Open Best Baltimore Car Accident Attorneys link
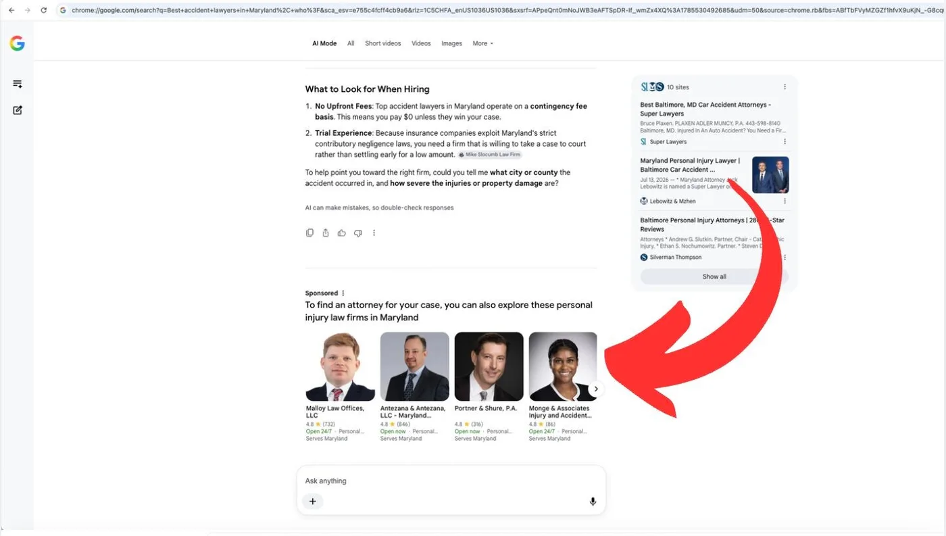Screen dimensions: 946x536 point(705,109)
